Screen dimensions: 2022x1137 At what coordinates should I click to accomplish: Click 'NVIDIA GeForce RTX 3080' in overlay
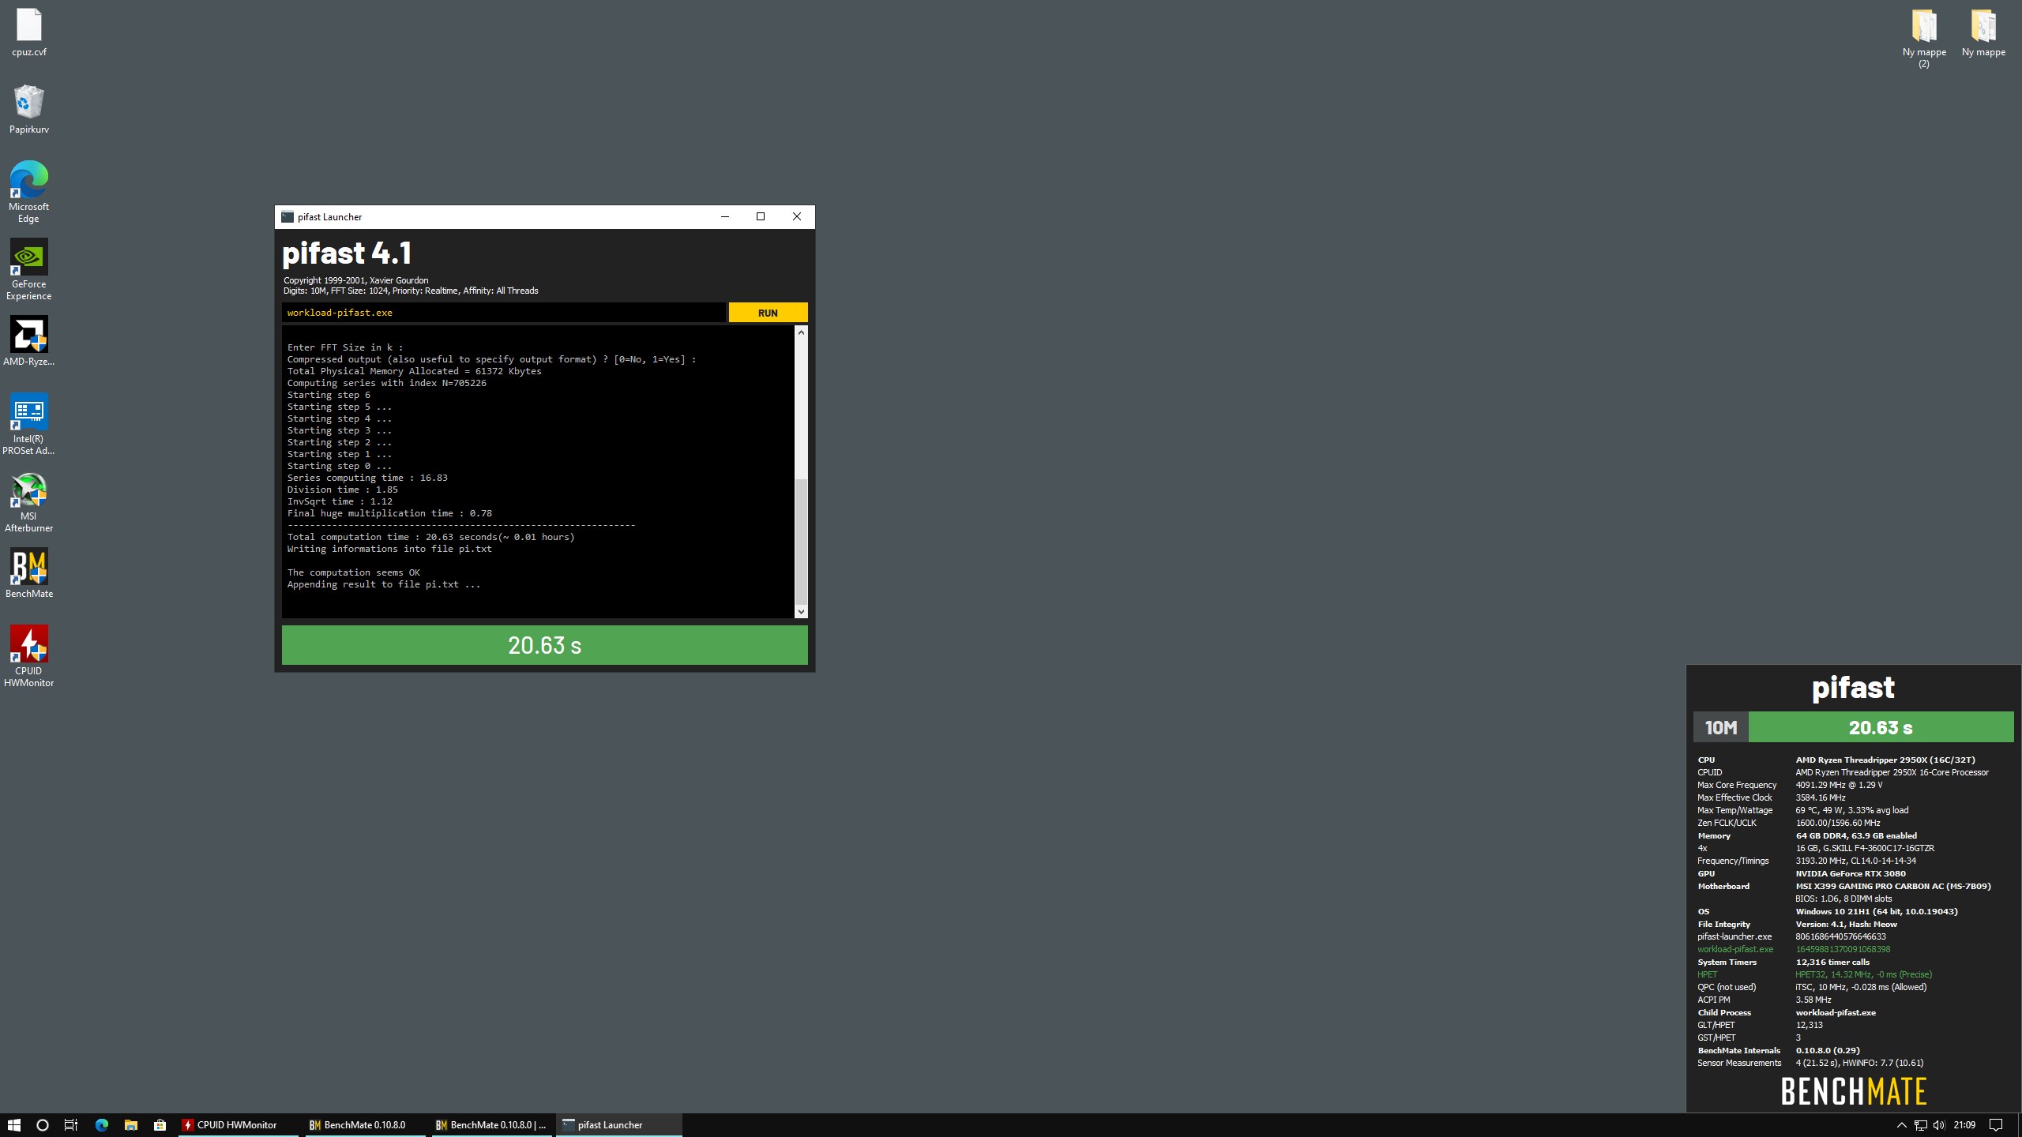[x=1851, y=873]
